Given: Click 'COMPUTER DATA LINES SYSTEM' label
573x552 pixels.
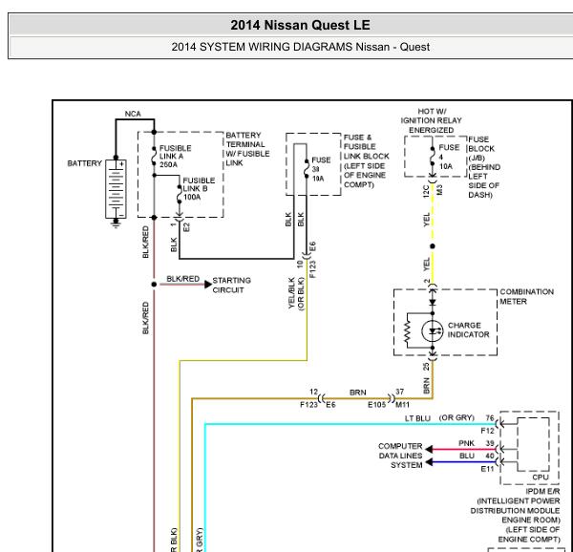Looking at the screenshot, I should [400, 456].
